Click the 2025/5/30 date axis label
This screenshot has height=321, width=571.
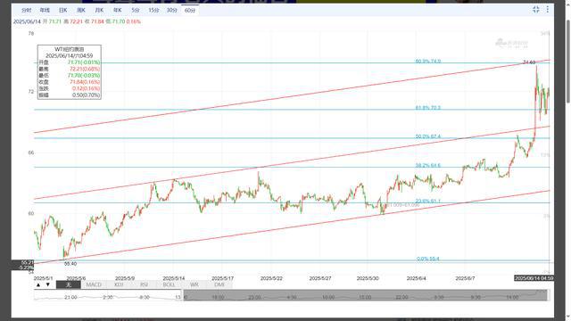tap(368, 278)
